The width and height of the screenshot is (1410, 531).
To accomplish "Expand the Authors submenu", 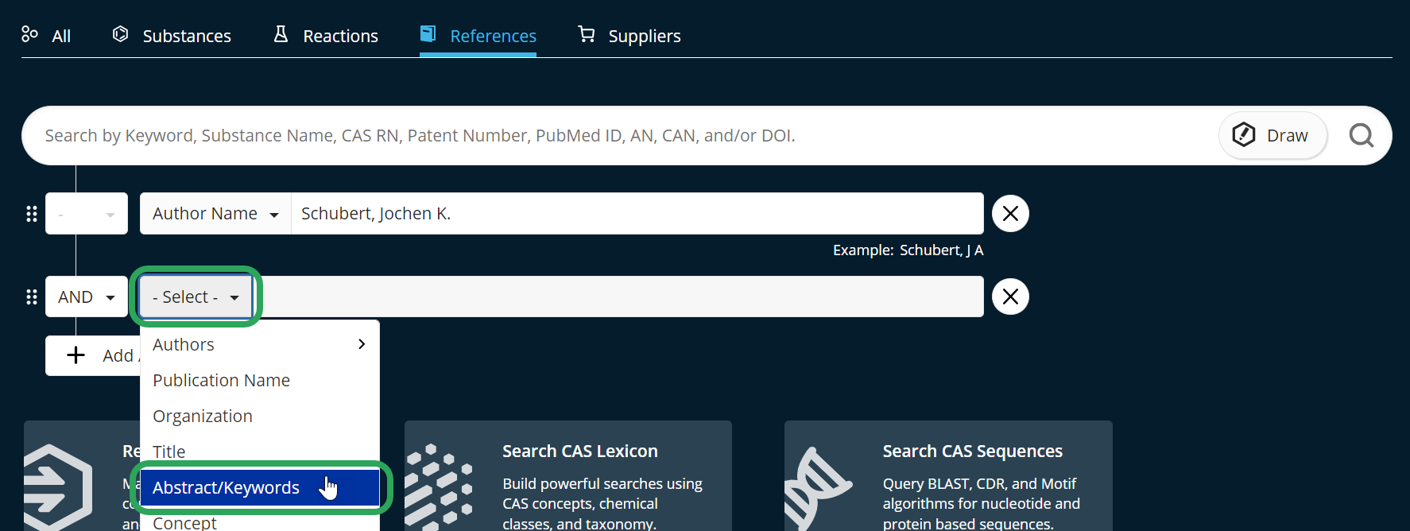I will (x=260, y=344).
